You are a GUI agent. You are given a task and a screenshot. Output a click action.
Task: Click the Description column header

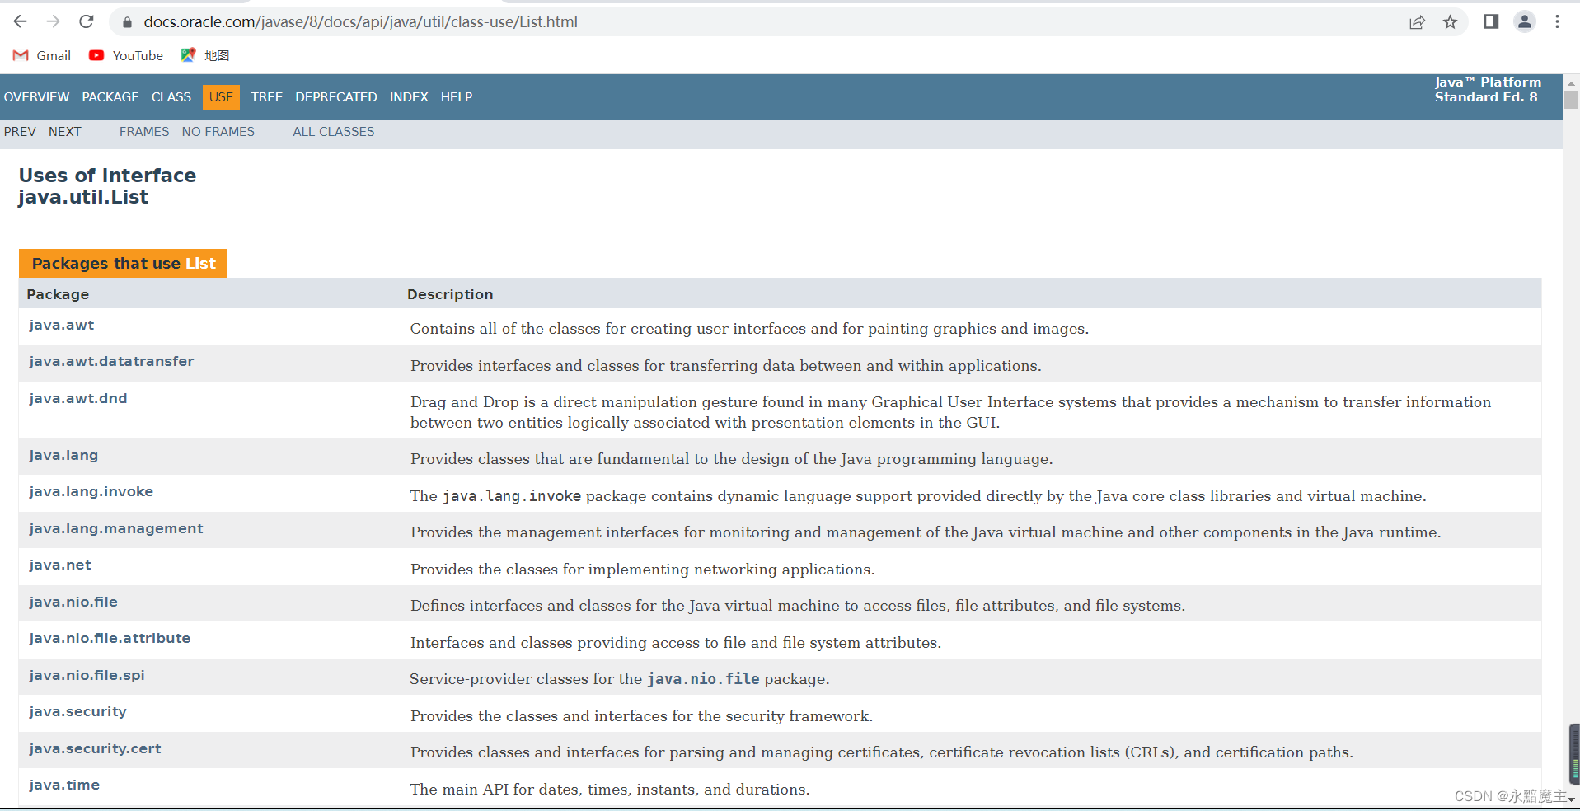pos(450,294)
